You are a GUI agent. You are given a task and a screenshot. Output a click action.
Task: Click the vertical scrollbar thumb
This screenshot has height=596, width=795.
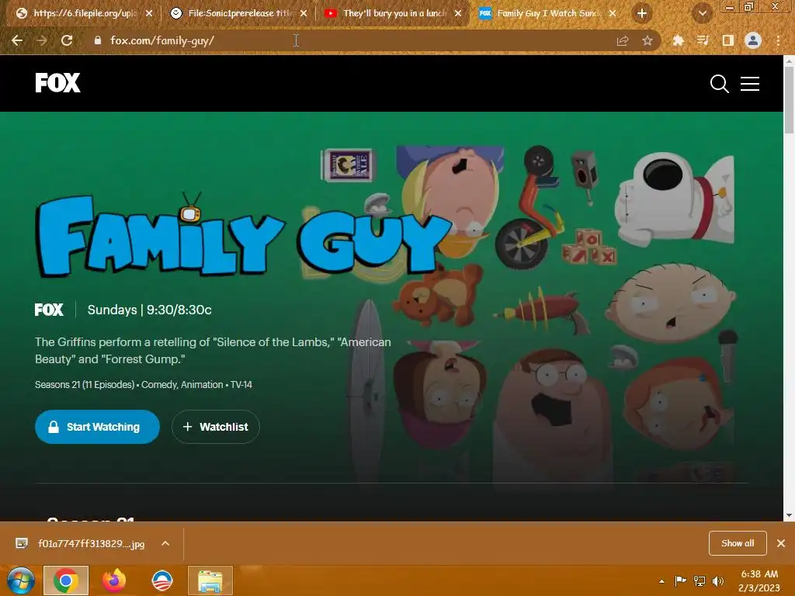point(789,100)
